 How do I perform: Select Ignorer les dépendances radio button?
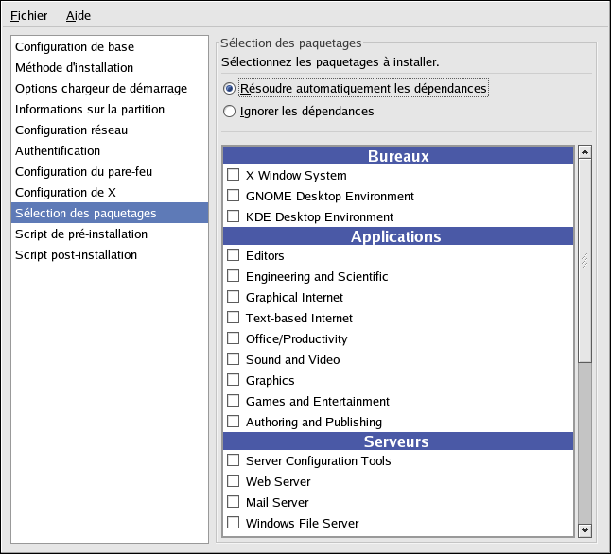229,112
